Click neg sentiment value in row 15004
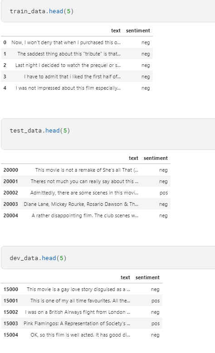The width and height of the screenshot is (215, 353). click(x=155, y=335)
